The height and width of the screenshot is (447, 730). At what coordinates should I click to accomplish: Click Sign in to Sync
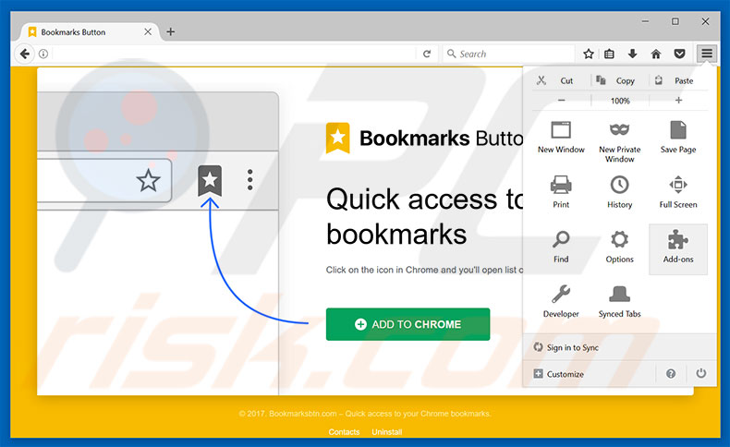click(573, 347)
